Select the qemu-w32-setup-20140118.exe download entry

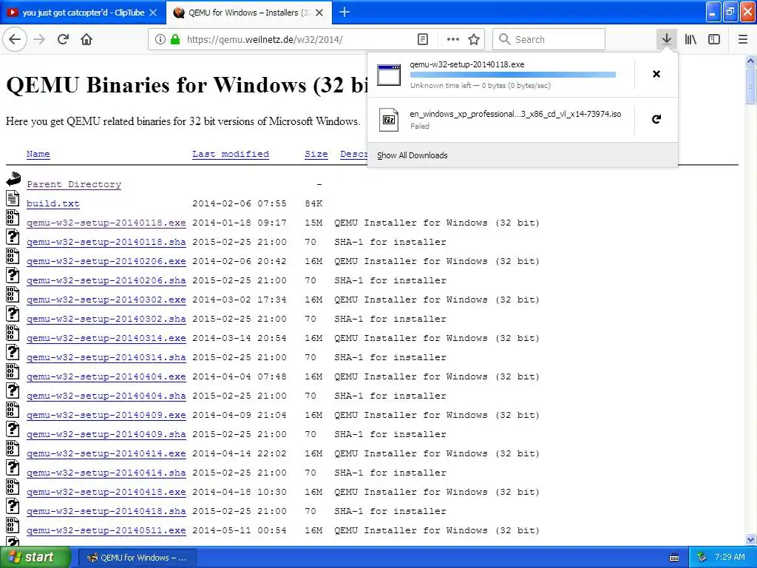coord(500,75)
